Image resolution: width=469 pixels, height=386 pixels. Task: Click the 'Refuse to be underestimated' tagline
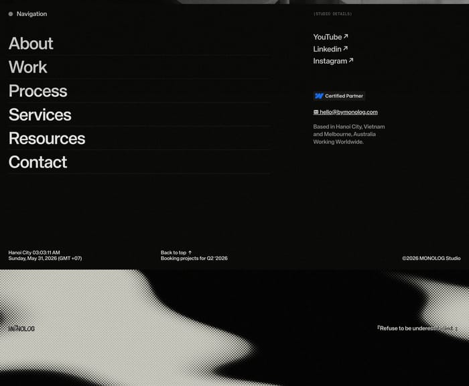417,328
